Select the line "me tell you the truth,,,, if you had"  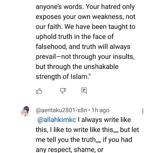(x=84, y=140)
